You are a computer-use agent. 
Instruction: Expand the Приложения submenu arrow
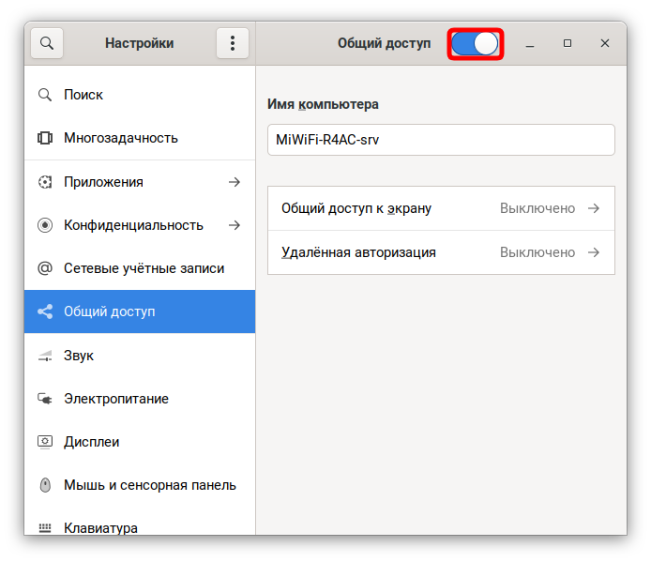click(x=235, y=182)
